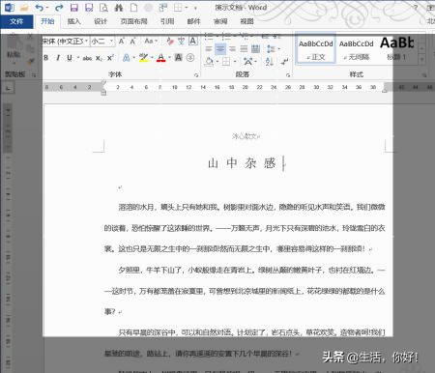Click the Shrink Font icon
Viewport: 435px width, 373px height.
point(132,42)
